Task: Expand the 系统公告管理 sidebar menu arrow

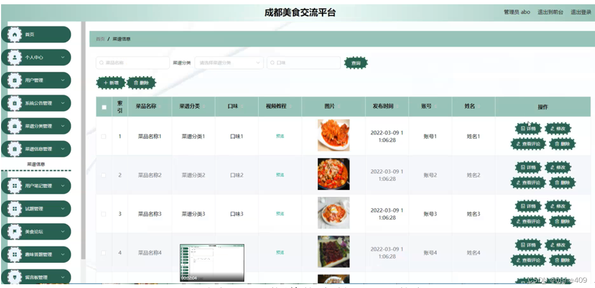Action: [63, 103]
